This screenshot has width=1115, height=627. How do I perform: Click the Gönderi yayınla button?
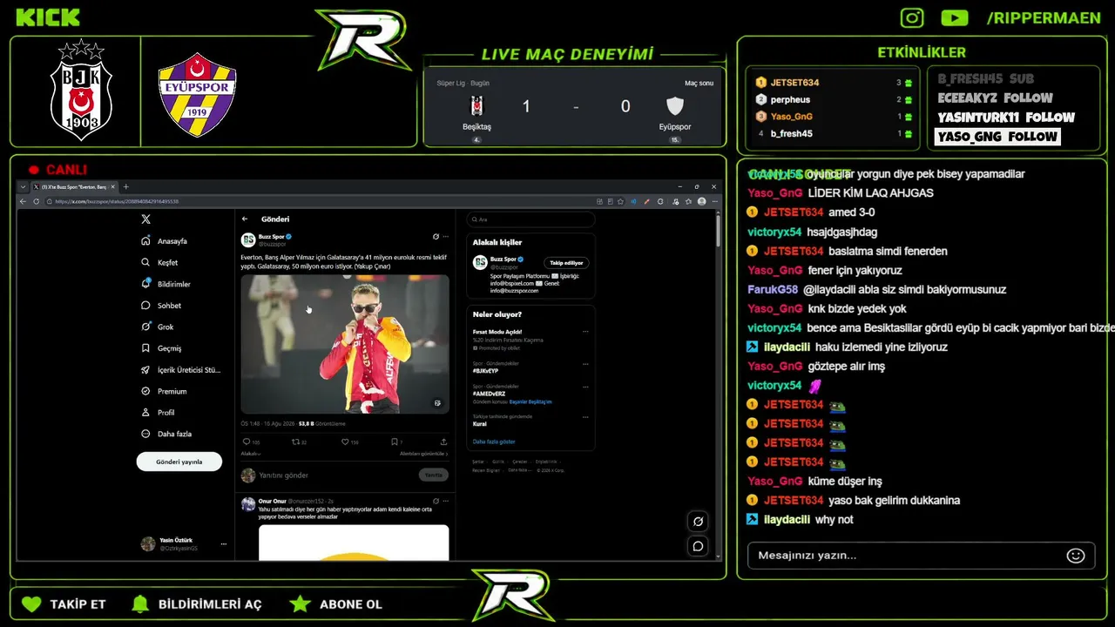[179, 462]
